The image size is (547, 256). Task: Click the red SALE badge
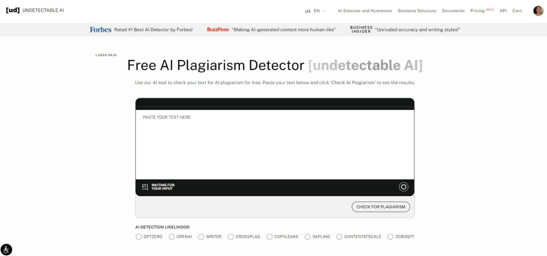(x=490, y=9)
